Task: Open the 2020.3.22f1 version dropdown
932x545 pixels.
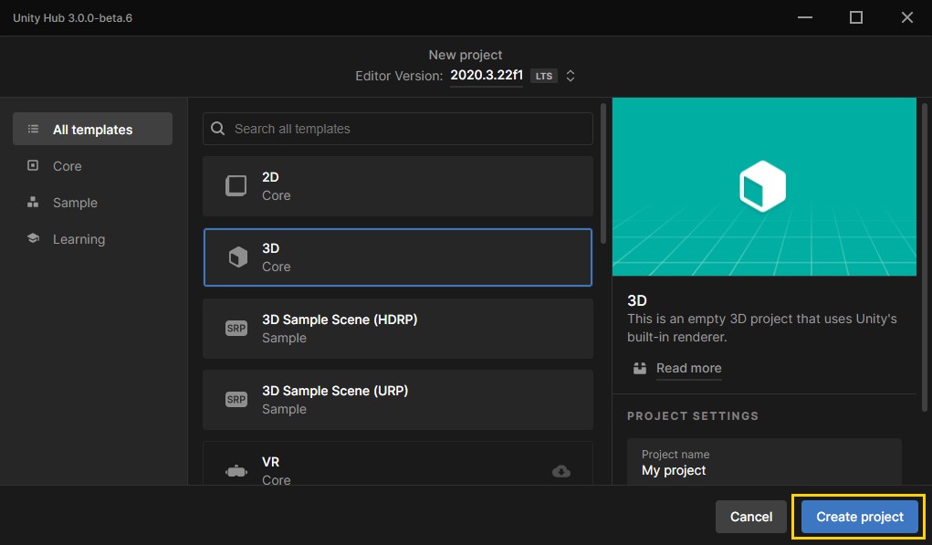Action: [x=487, y=76]
